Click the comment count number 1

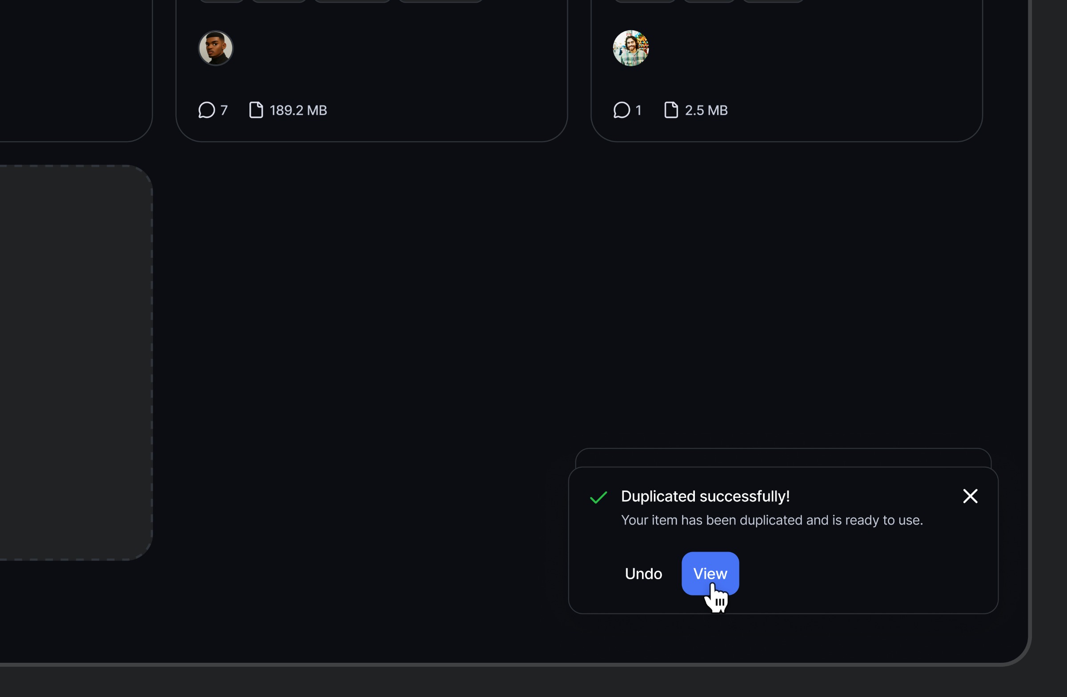click(638, 110)
